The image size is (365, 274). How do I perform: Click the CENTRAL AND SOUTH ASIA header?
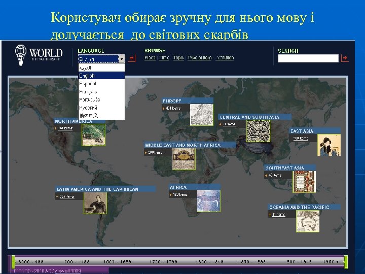coord(254,117)
